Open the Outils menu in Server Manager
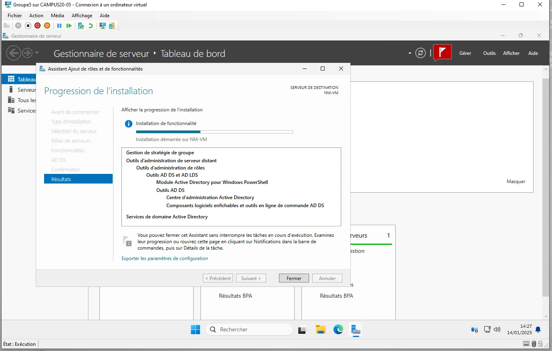552x351 pixels. (489, 53)
